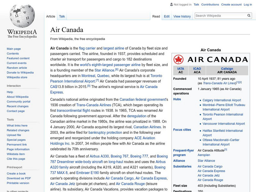Click Permanent link
Image resolution: width=256 pixels, height=192 pixels.
[x=17, y=144]
